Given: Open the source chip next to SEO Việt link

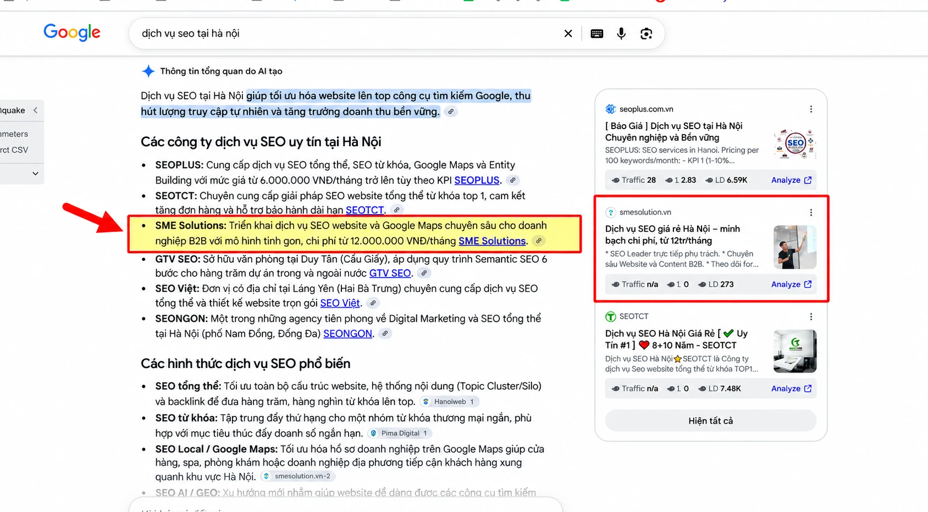Looking at the screenshot, I should click(x=373, y=303).
